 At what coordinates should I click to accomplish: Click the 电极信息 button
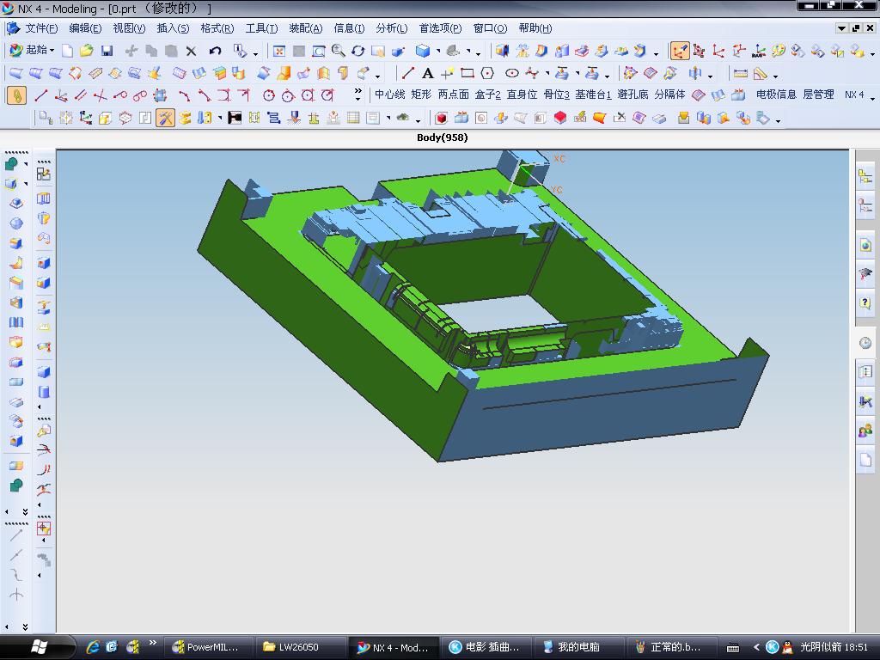click(x=775, y=95)
